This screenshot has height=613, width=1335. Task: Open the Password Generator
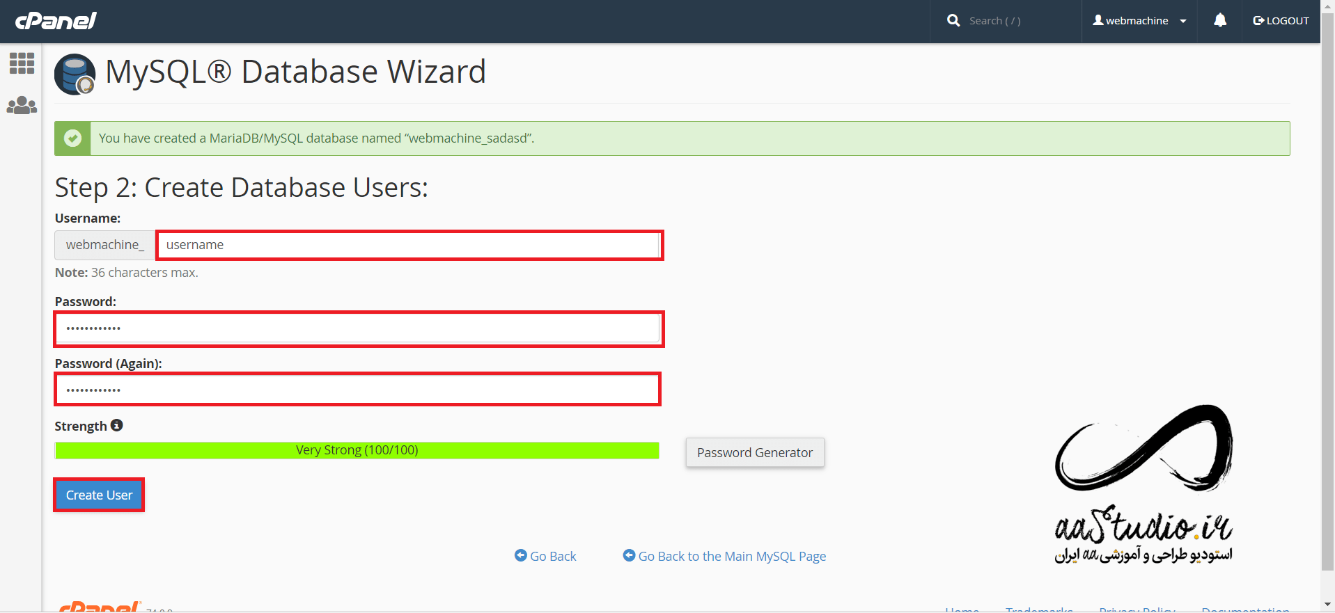[x=755, y=453]
